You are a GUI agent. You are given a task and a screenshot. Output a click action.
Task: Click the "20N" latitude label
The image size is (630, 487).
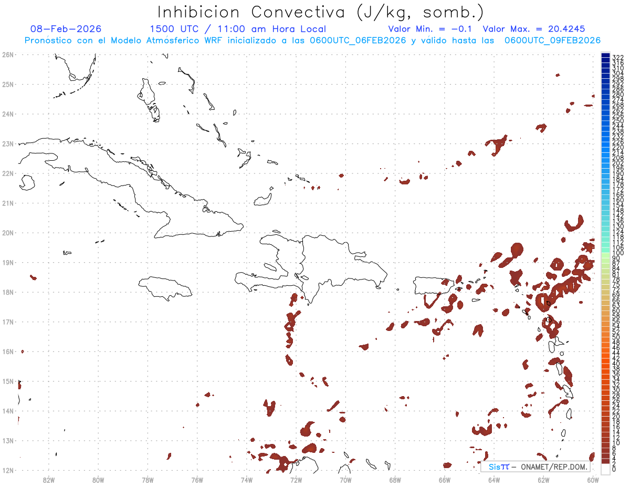click(7, 233)
